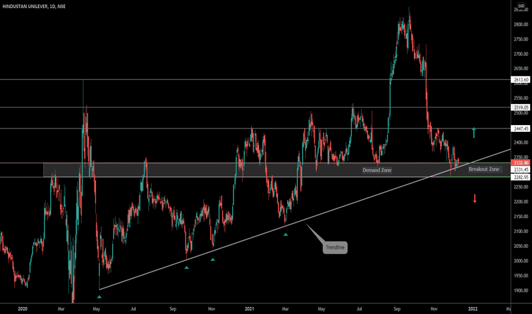Click the 2022 year label on time axis
Image resolution: width=532 pixels, height=314 pixels.
coord(473,309)
